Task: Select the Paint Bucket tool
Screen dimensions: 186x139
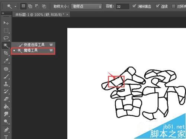Action: pos(6,107)
